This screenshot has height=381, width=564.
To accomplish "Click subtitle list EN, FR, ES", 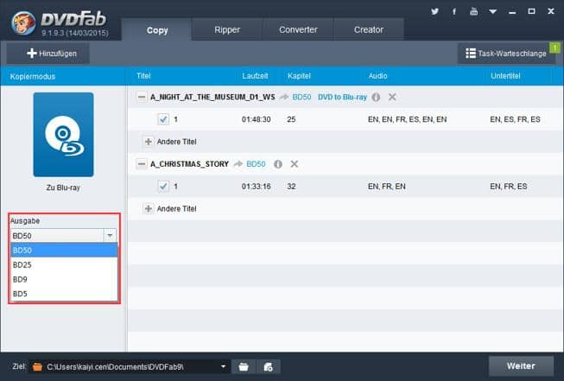I will click(x=508, y=187).
